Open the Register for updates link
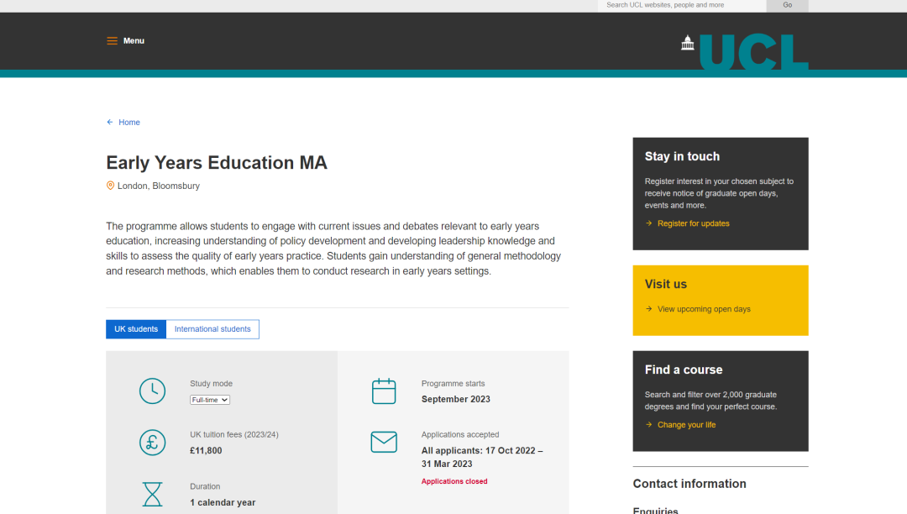The height and width of the screenshot is (514, 907). [694, 223]
